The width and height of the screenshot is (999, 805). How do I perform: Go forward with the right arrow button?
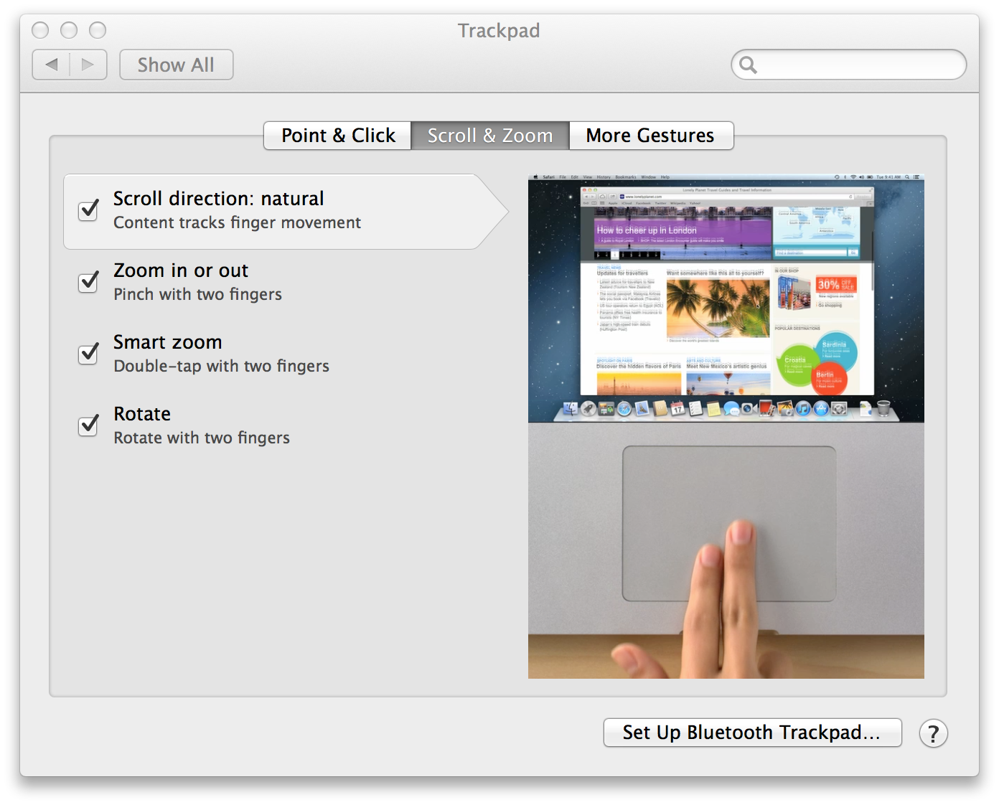coord(88,65)
